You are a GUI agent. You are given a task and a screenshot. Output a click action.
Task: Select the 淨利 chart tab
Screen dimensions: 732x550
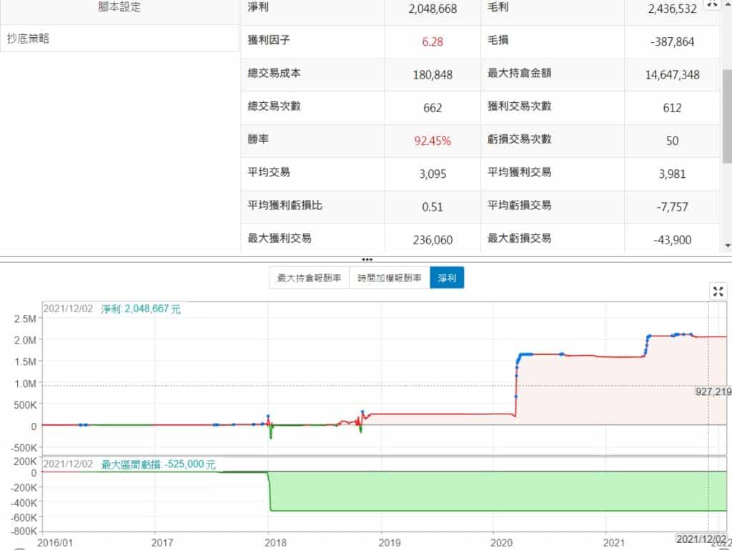(x=447, y=278)
